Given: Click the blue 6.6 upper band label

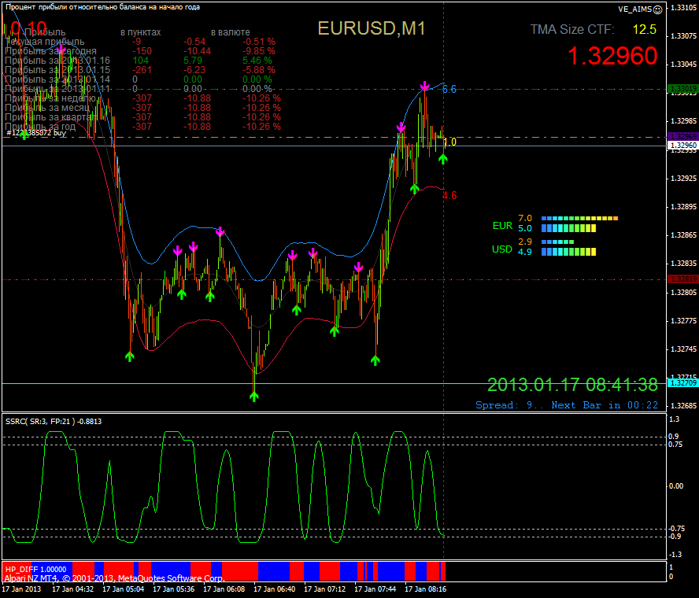Looking at the screenshot, I should tap(449, 89).
